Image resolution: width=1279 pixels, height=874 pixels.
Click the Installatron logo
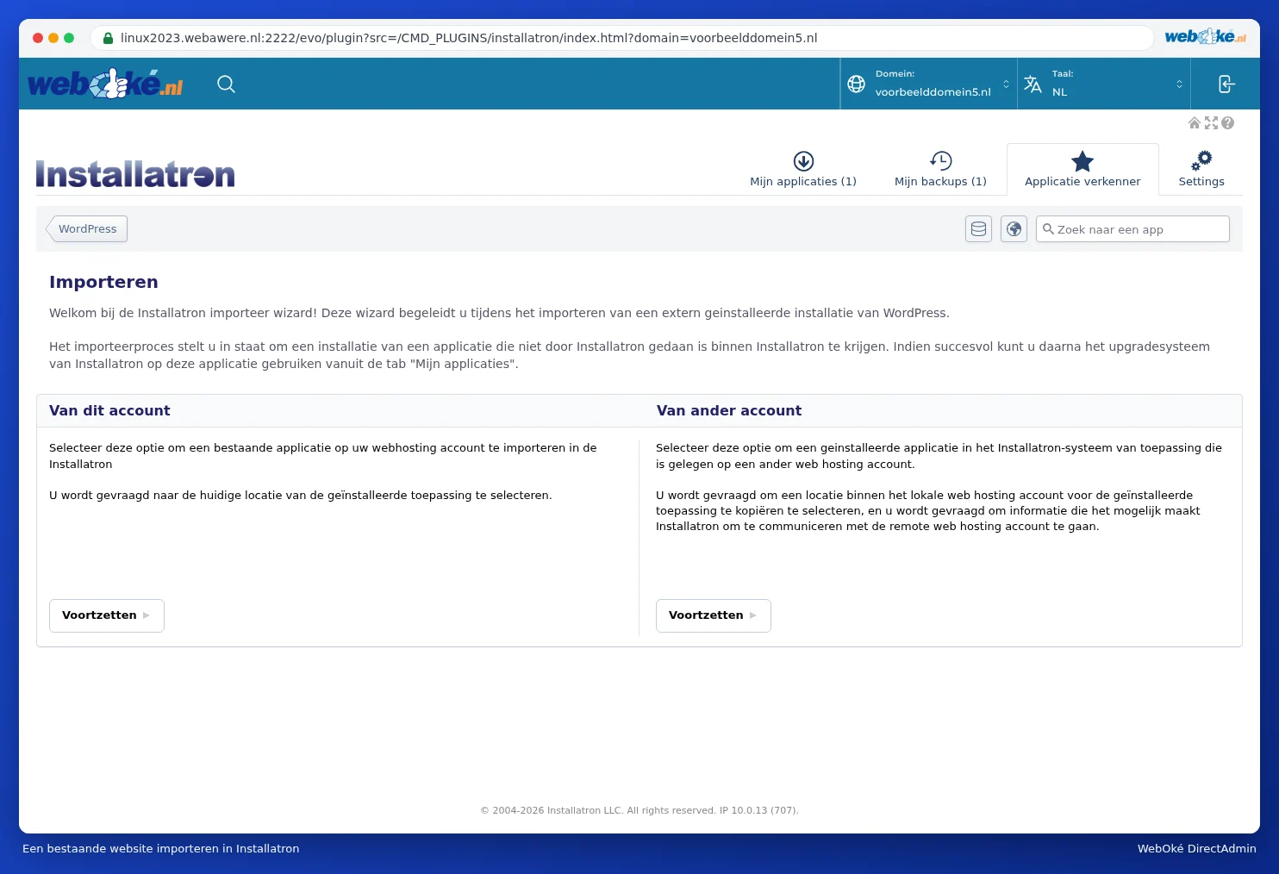tap(135, 174)
